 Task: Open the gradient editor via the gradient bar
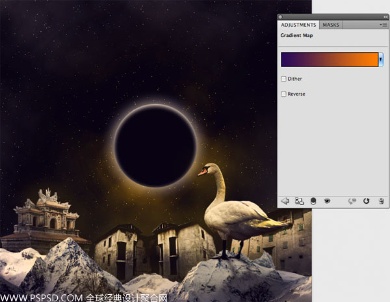click(330, 59)
